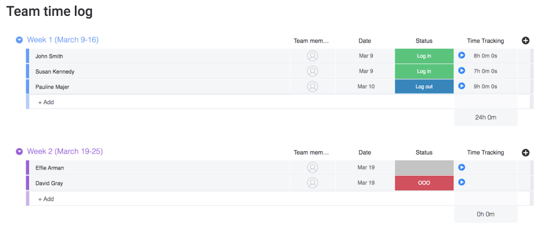Start timer on Susan Kennedy row
The image size is (540, 228).
pyautogui.click(x=461, y=71)
